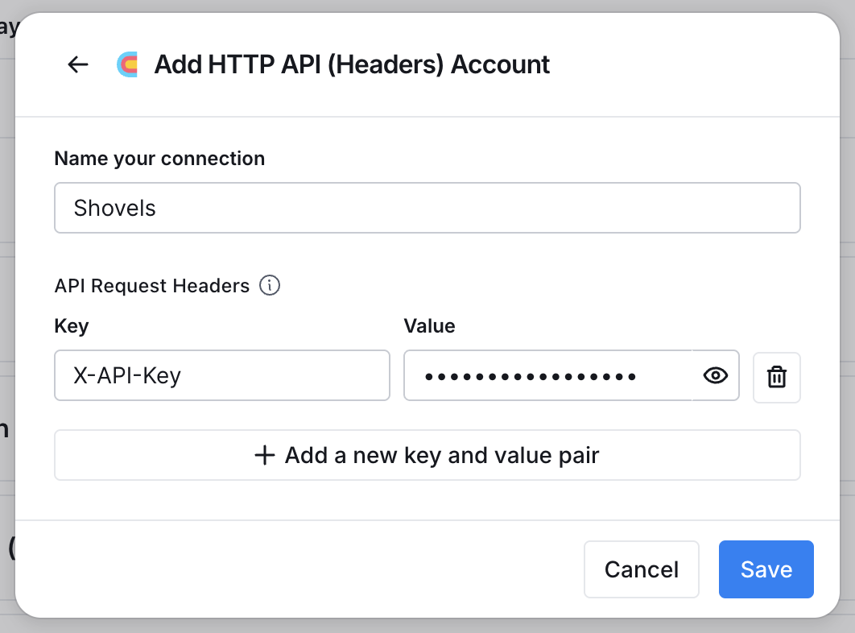
Task: Click the 'Name your connection' label
Action: tap(159, 158)
